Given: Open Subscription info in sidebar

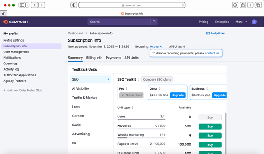Looking at the screenshot, I should pyautogui.click(x=31, y=46).
